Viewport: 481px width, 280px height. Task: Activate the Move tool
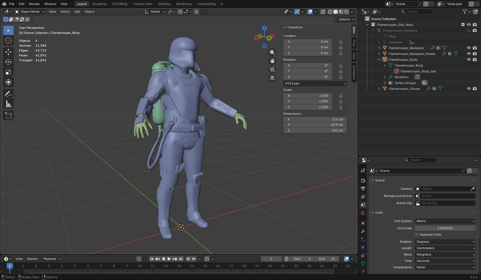(x=8, y=52)
